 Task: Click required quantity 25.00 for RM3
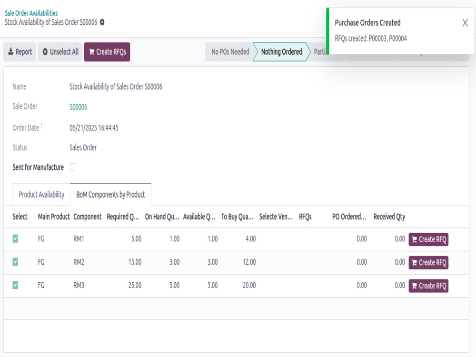pos(135,285)
